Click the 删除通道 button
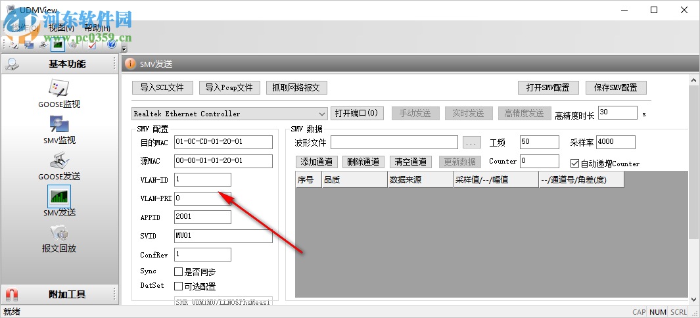 (x=363, y=162)
